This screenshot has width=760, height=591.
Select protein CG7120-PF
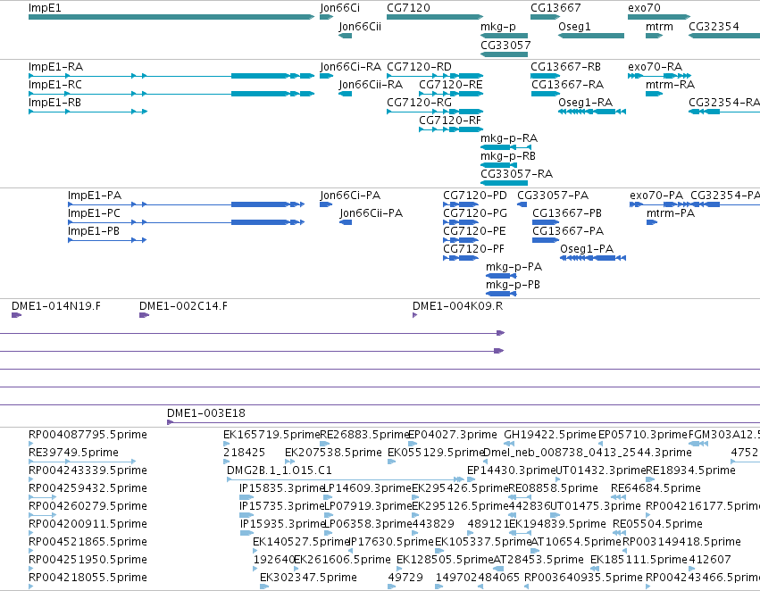point(461,258)
